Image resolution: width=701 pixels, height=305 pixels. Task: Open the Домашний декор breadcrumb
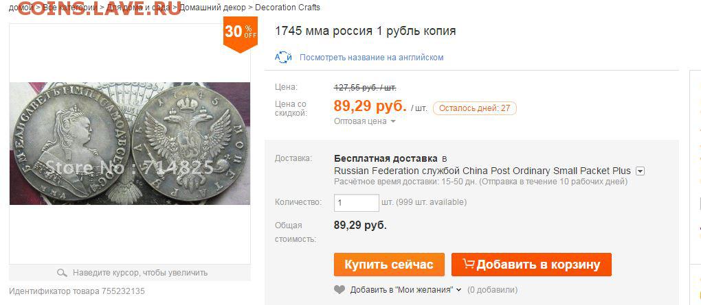(x=212, y=8)
